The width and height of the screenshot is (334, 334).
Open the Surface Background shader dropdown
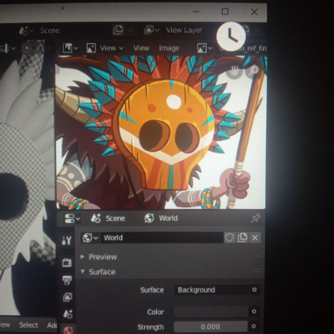[x=211, y=290]
